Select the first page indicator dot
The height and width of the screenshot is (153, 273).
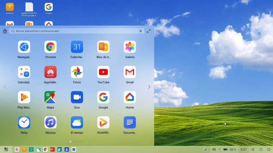[70, 141]
